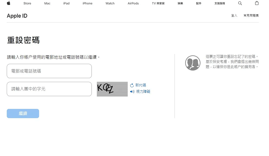Request new code via 新代碼 link
The width and height of the screenshot is (269, 156).
[141, 85]
